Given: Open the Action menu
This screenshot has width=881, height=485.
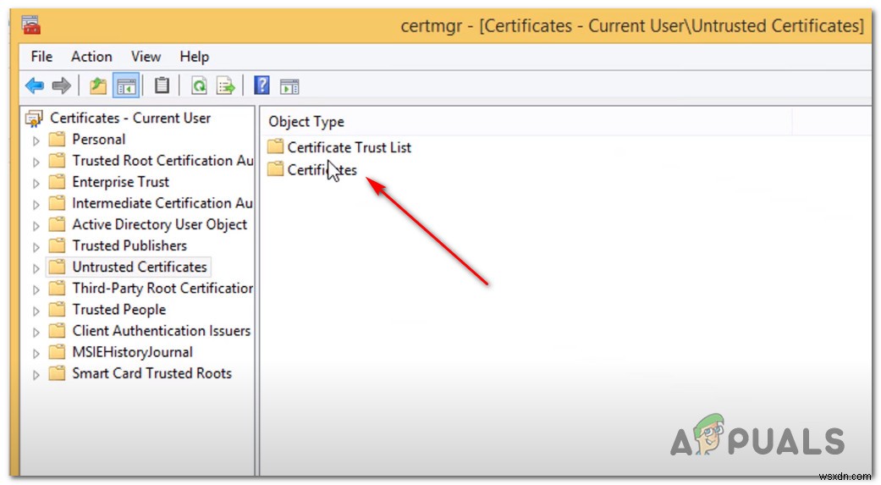Looking at the screenshot, I should click(x=91, y=57).
